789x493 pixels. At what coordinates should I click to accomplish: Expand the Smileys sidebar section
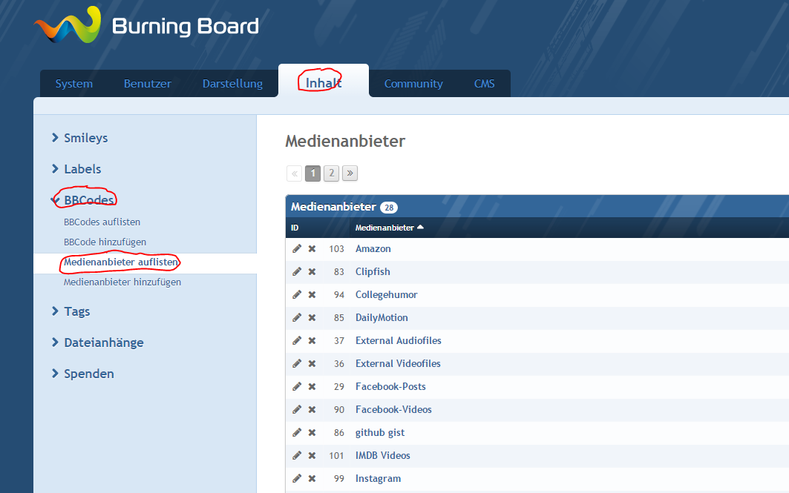(x=85, y=138)
